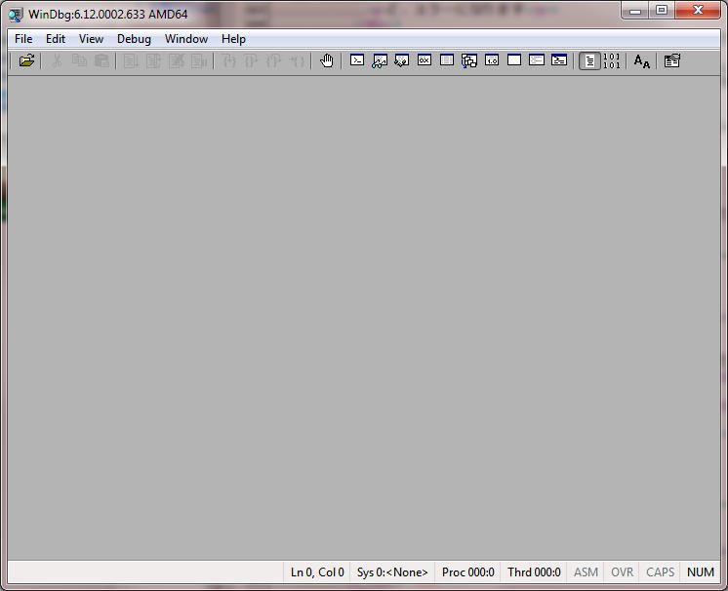The width and height of the screenshot is (728, 591).
Task: Click the OVR status bar indicator
Action: 623,572
